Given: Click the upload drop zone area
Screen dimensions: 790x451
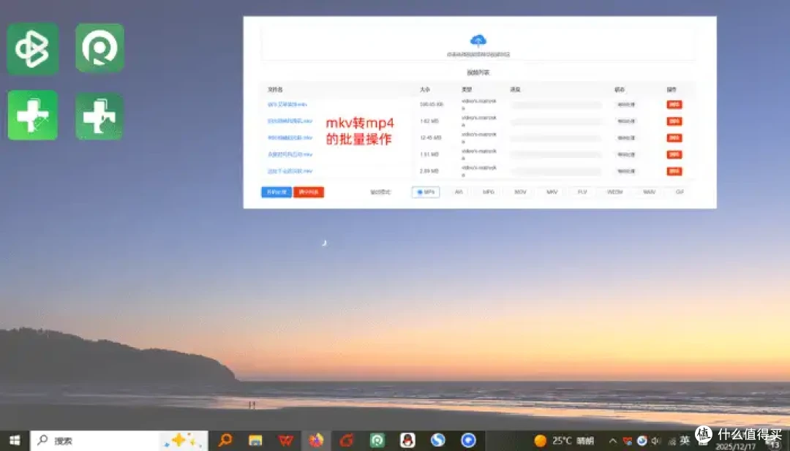Looking at the screenshot, I should [478, 45].
